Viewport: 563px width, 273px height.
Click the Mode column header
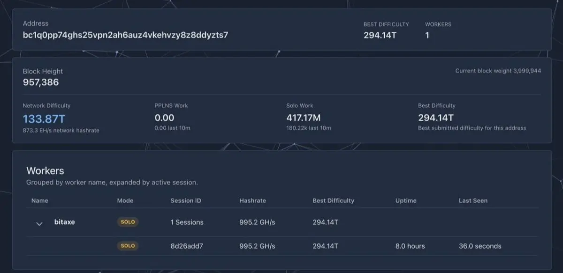tap(125, 200)
